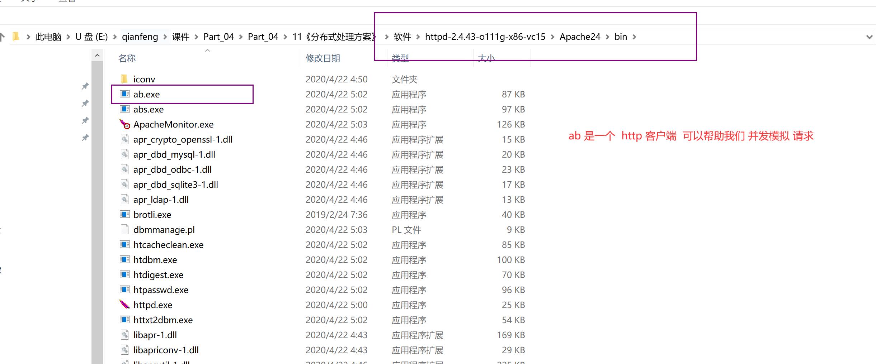Click the apr_crypto_openssl-1.dll file icon
The width and height of the screenshot is (876, 364).
coord(124,139)
